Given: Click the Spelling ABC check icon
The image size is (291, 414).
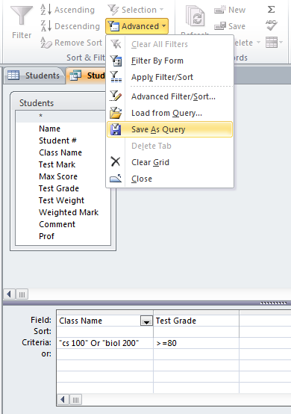Looking at the screenshot, I should coord(272,25).
